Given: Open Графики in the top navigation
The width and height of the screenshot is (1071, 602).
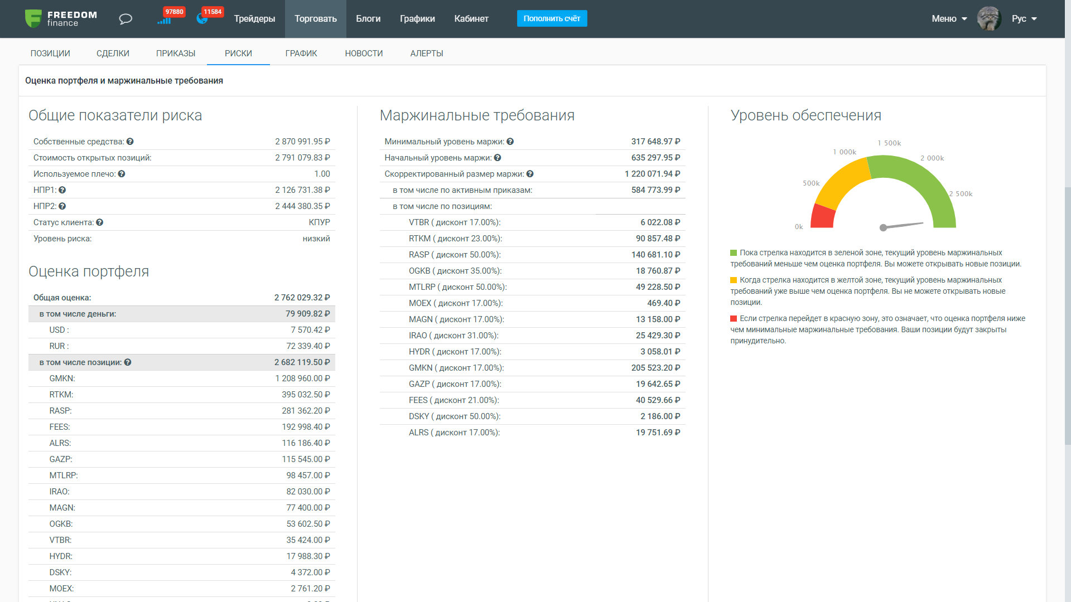Looking at the screenshot, I should [x=417, y=18].
